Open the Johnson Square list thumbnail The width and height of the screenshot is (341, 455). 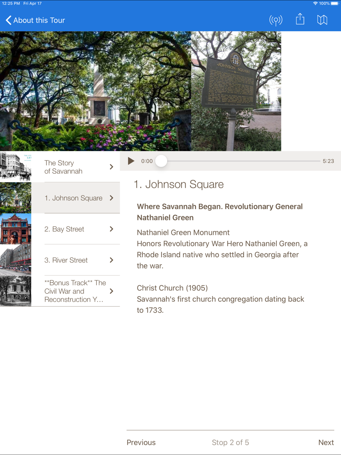(x=16, y=198)
